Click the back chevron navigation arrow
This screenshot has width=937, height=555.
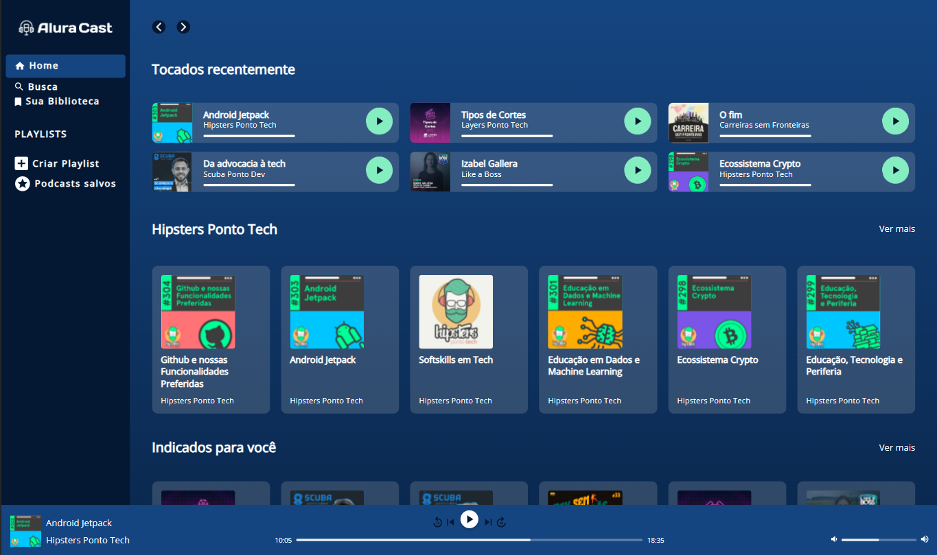[x=159, y=27]
